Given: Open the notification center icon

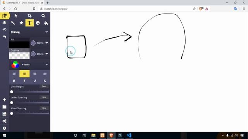Looking at the screenshot, I should (242, 136).
